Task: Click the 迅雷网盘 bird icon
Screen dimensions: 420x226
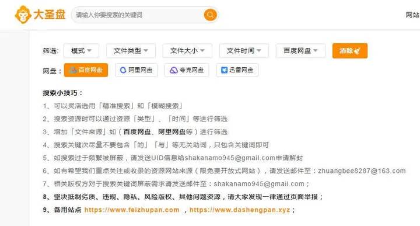Action: (224, 70)
